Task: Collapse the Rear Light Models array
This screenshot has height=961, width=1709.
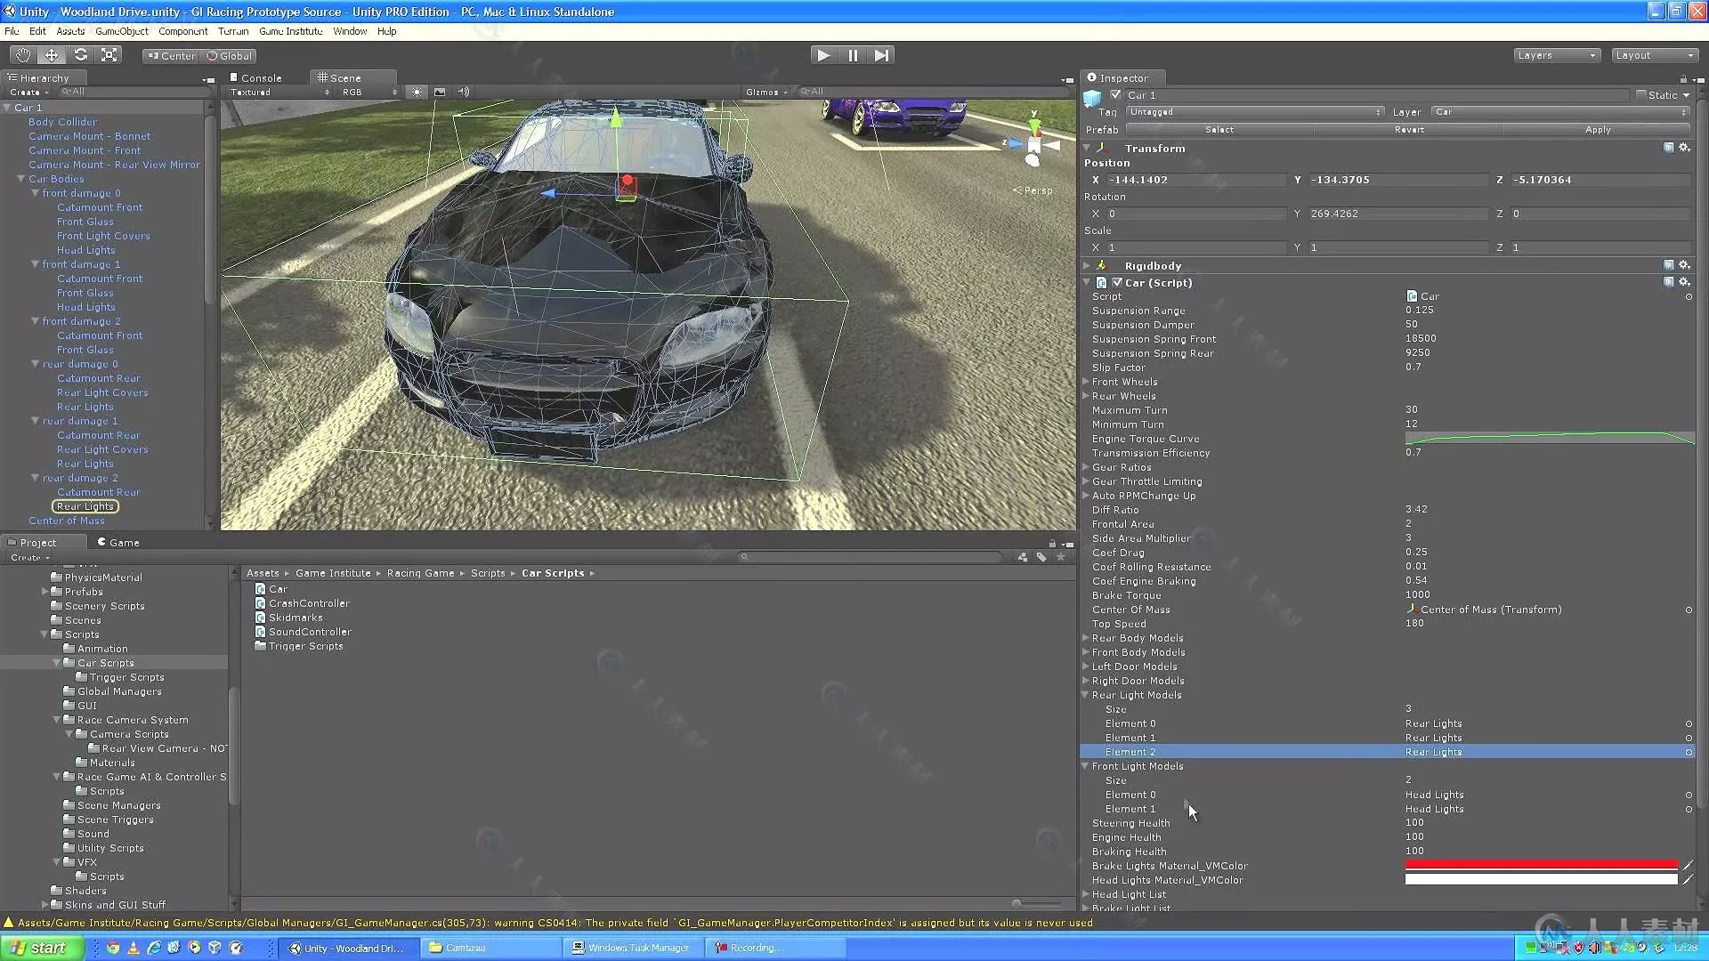Action: pos(1086,695)
